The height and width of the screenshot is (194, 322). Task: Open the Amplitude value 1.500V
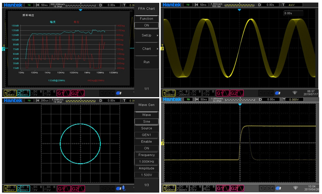(146, 175)
